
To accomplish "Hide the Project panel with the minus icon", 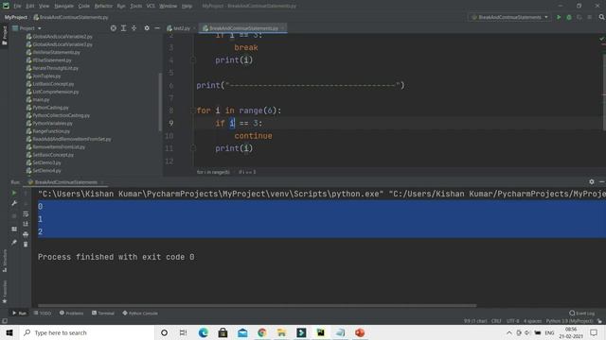I will point(157,28).
